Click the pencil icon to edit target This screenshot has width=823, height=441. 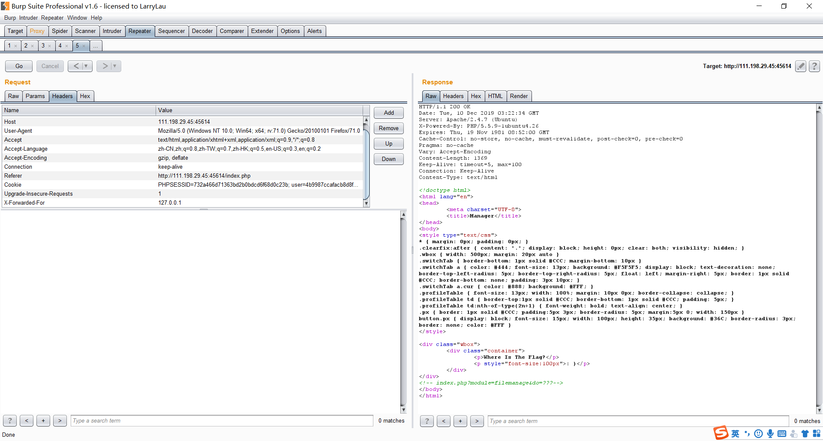(800, 66)
